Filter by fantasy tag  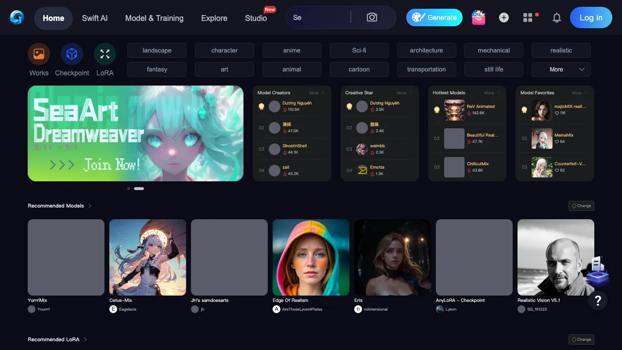coord(157,70)
